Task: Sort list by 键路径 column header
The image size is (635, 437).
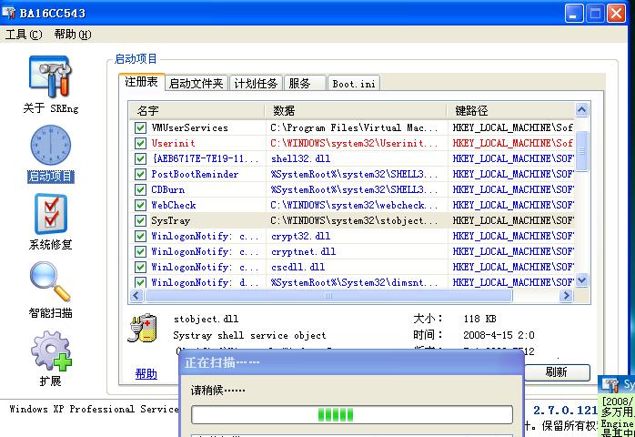Action: [x=511, y=110]
